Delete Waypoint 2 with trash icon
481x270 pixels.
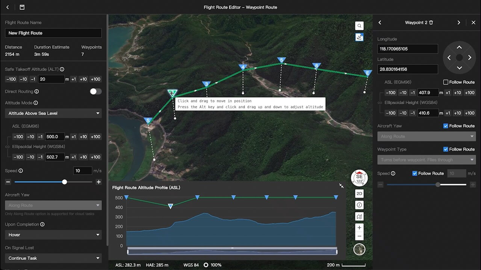[x=431, y=22]
